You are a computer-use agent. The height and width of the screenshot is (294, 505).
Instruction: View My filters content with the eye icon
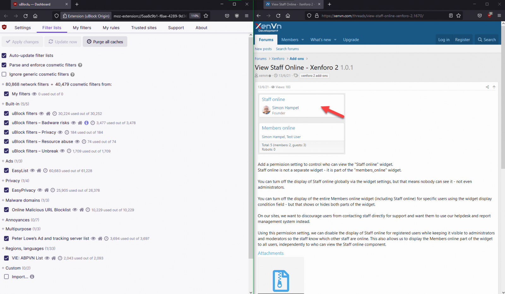coord(34,94)
